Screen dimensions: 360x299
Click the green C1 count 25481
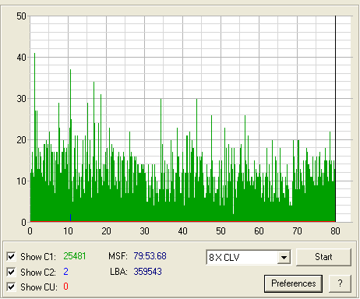tap(75, 256)
